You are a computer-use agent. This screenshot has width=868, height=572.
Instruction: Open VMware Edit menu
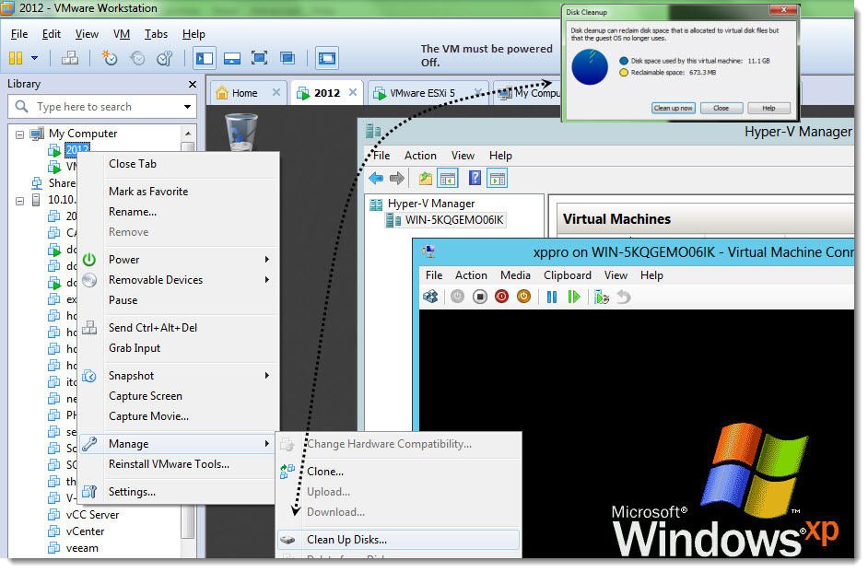click(52, 34)
